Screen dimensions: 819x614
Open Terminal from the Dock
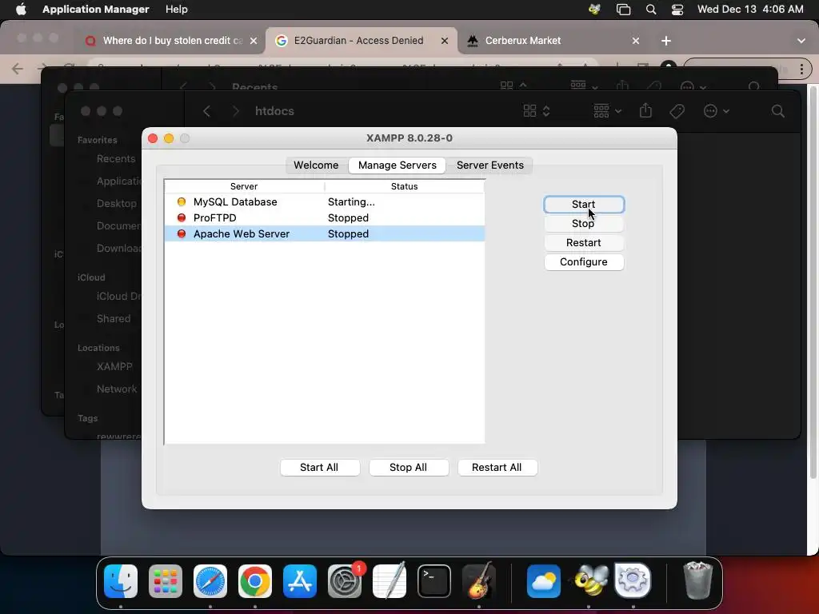click(434, 581)
